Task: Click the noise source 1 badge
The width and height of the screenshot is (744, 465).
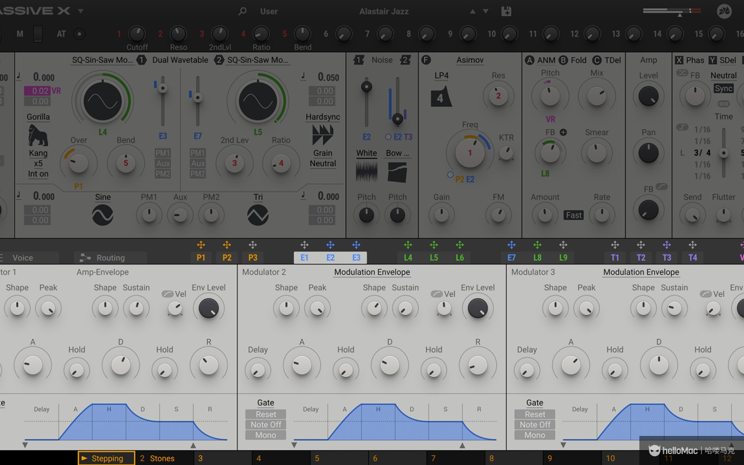Action: (x=359, y=60)
